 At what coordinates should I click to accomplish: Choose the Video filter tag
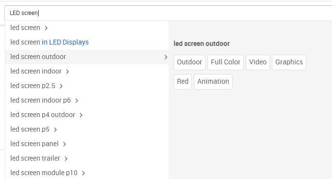[258, 62]
